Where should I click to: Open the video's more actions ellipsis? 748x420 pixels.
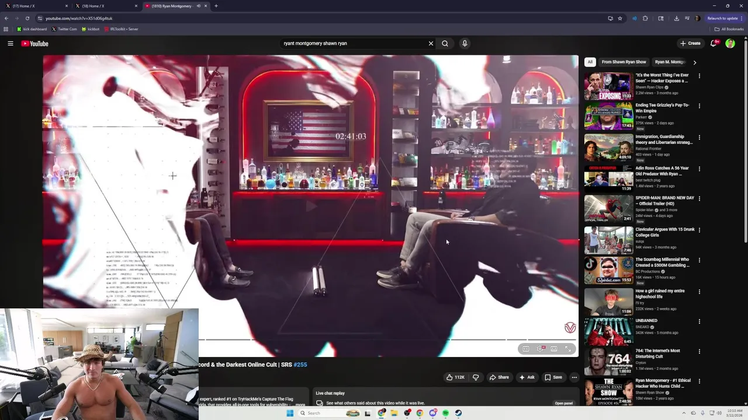574,377
